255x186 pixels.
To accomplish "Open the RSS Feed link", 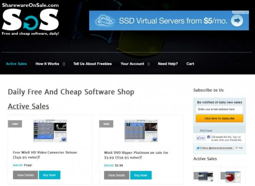I will click(206, 131).
